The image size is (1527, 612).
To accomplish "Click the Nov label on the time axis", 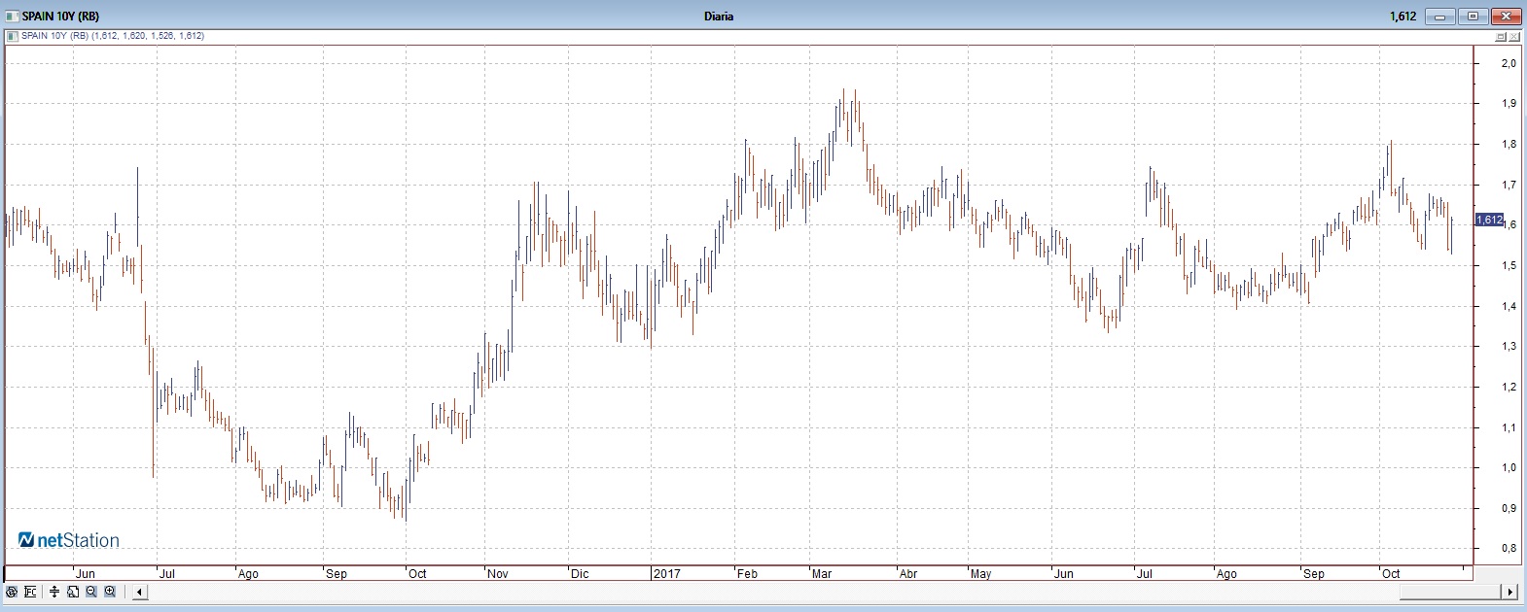I will pyautogui.click(x=498, y=574).
